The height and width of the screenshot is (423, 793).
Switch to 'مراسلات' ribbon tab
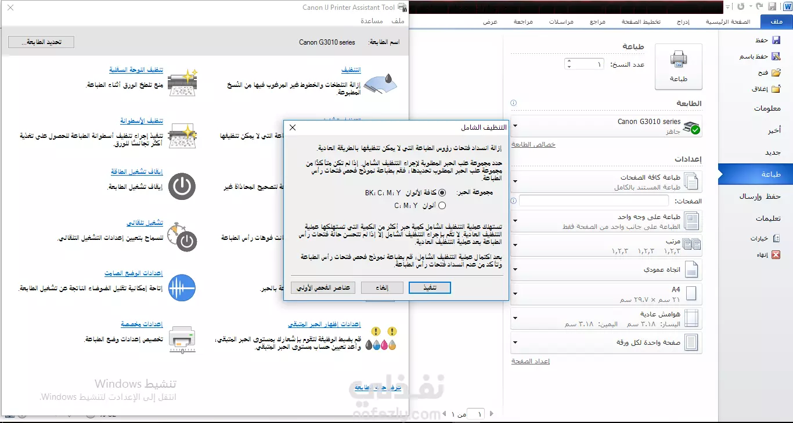coord(562,21)
